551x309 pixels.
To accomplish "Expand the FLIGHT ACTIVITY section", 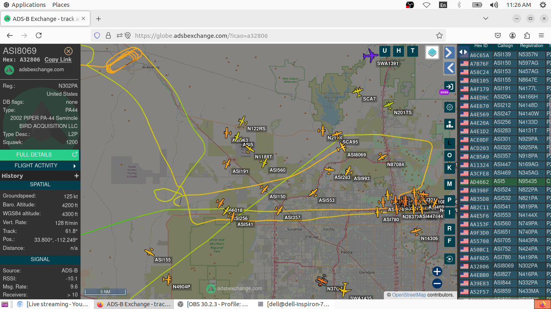I will (39, 165).
